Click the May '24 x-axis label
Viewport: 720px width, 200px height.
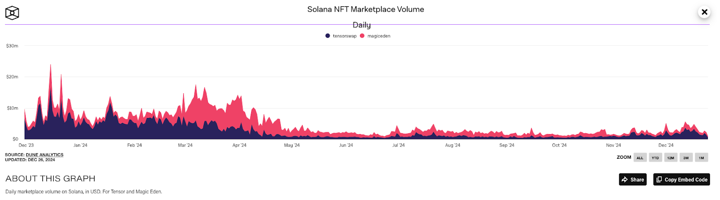pyautogui.click(x=292, y=145)
